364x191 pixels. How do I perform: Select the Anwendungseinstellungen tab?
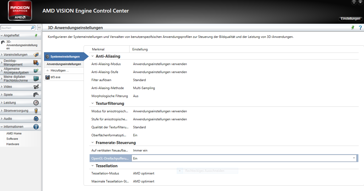click(64, 64)
